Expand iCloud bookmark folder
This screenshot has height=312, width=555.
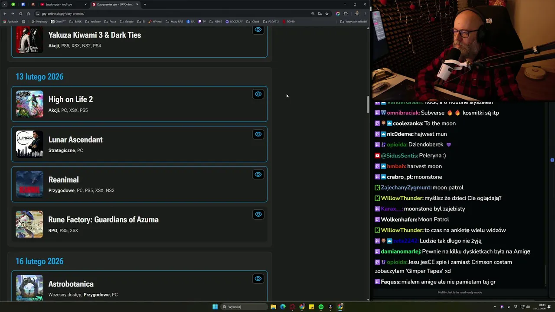pos(253,22)
